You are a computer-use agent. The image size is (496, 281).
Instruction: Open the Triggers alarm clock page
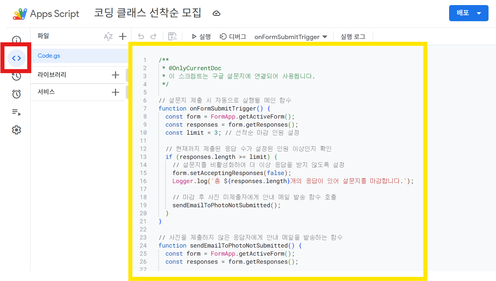tap(16, 94)
